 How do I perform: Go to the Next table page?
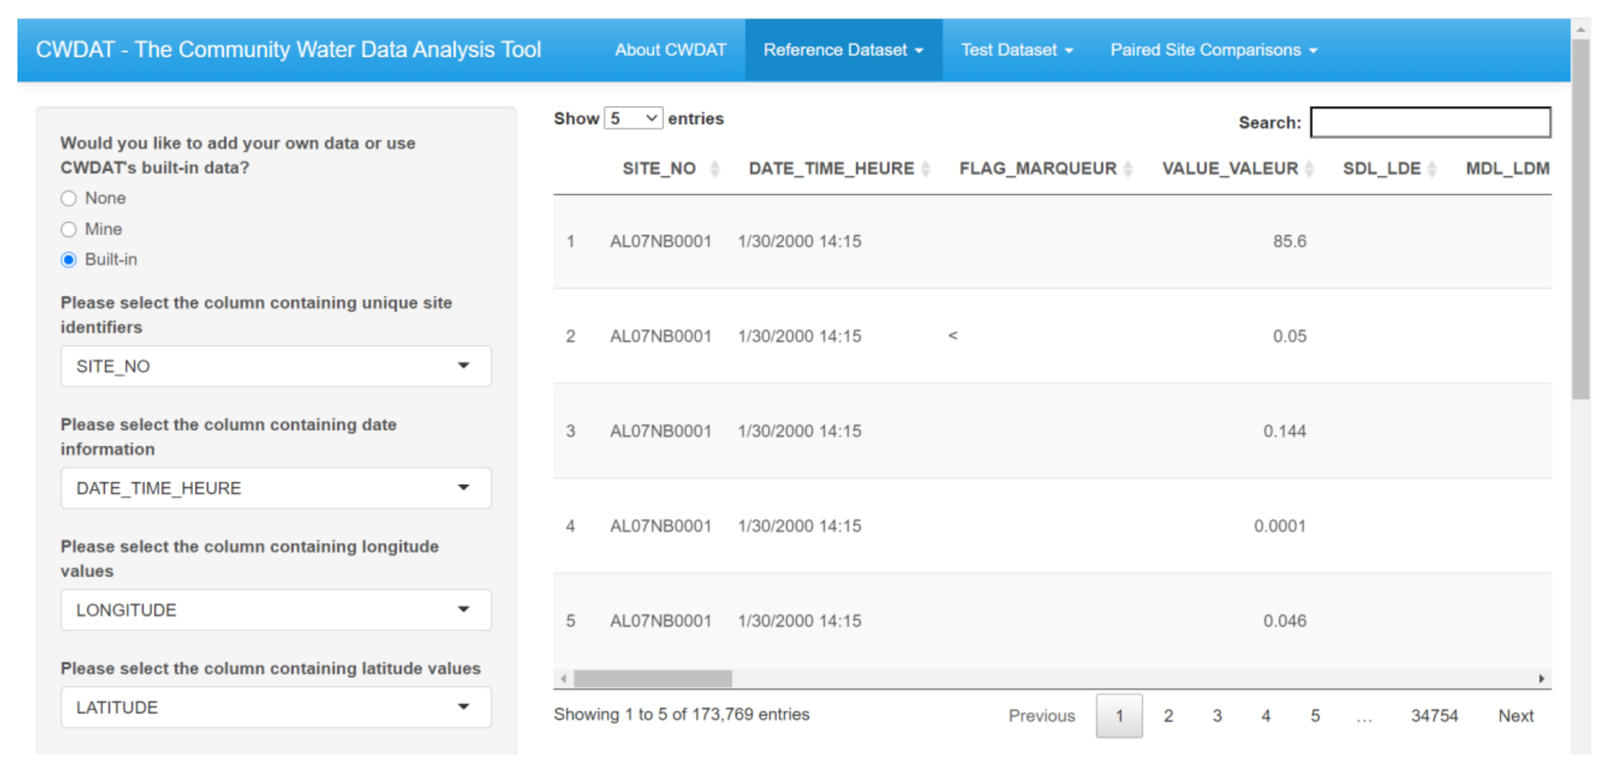coord(1515,715)
